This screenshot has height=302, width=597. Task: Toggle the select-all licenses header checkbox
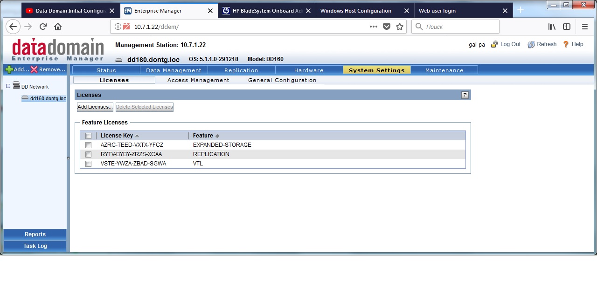point(88,136)
